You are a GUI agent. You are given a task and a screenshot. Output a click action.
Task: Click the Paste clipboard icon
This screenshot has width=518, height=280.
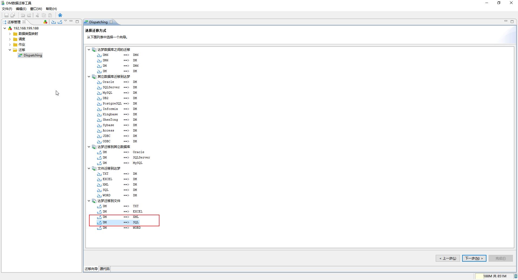coord(50,15)
